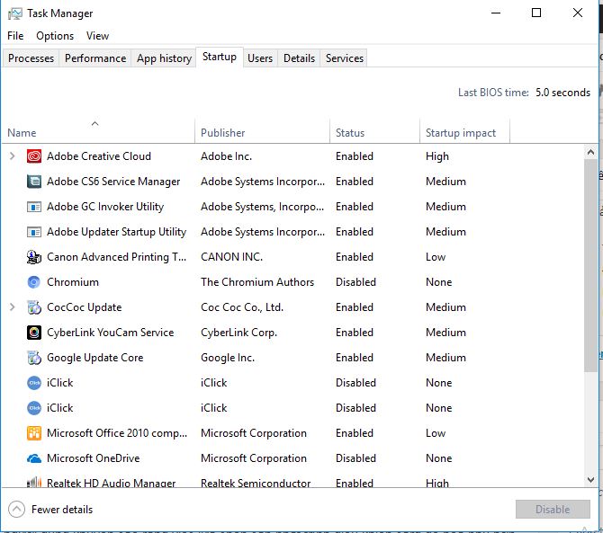Open the View menu
Image resolution: width=603 pixels, height=533 pixels.
[x=98, y=36]
